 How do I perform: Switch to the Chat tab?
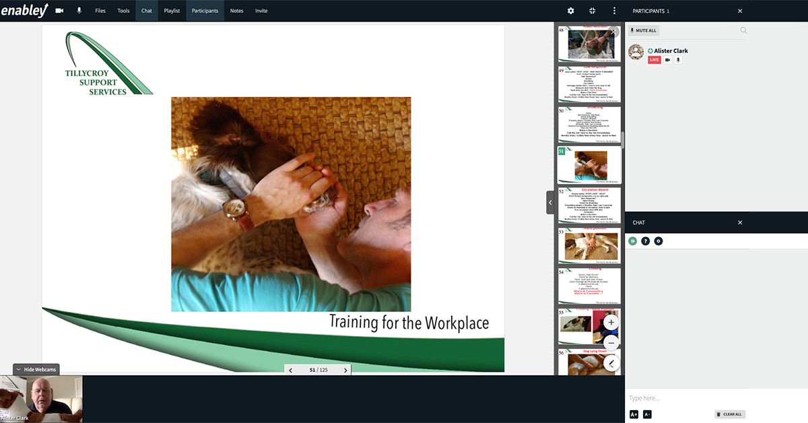[x=147, y=11]
